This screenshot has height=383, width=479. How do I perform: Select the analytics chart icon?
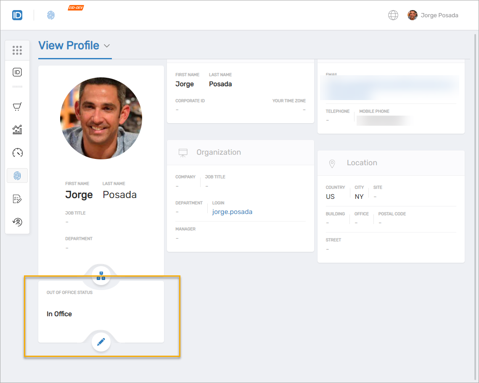[17, 129]
